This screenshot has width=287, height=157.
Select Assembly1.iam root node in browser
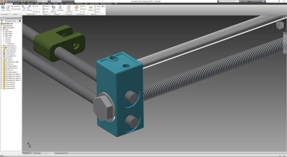point(7,24)
